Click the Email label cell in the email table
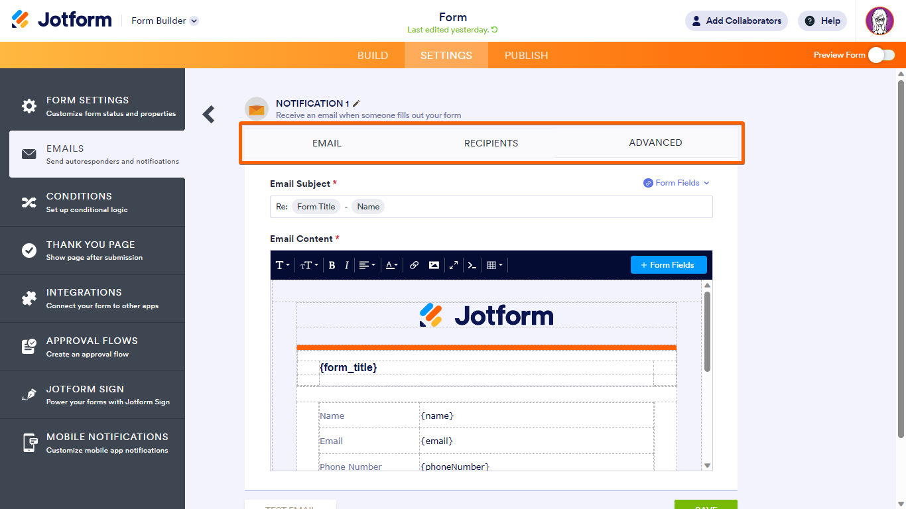Image resolution: width=906 pixels, height=509 pixels. click(x=369, y=441)
